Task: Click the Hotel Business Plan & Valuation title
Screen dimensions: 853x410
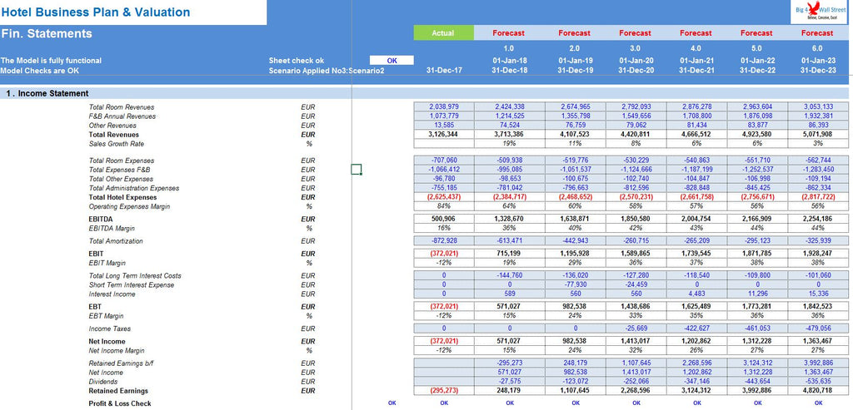Action: (x=96, y=12)
